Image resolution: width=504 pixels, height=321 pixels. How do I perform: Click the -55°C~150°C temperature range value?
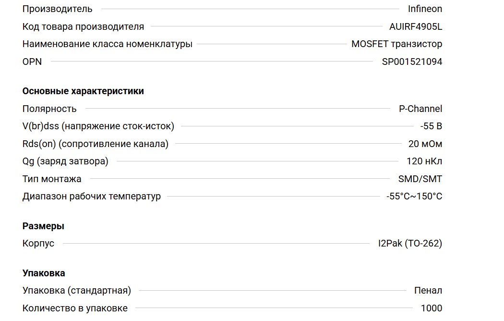click(x=414, y=197)
